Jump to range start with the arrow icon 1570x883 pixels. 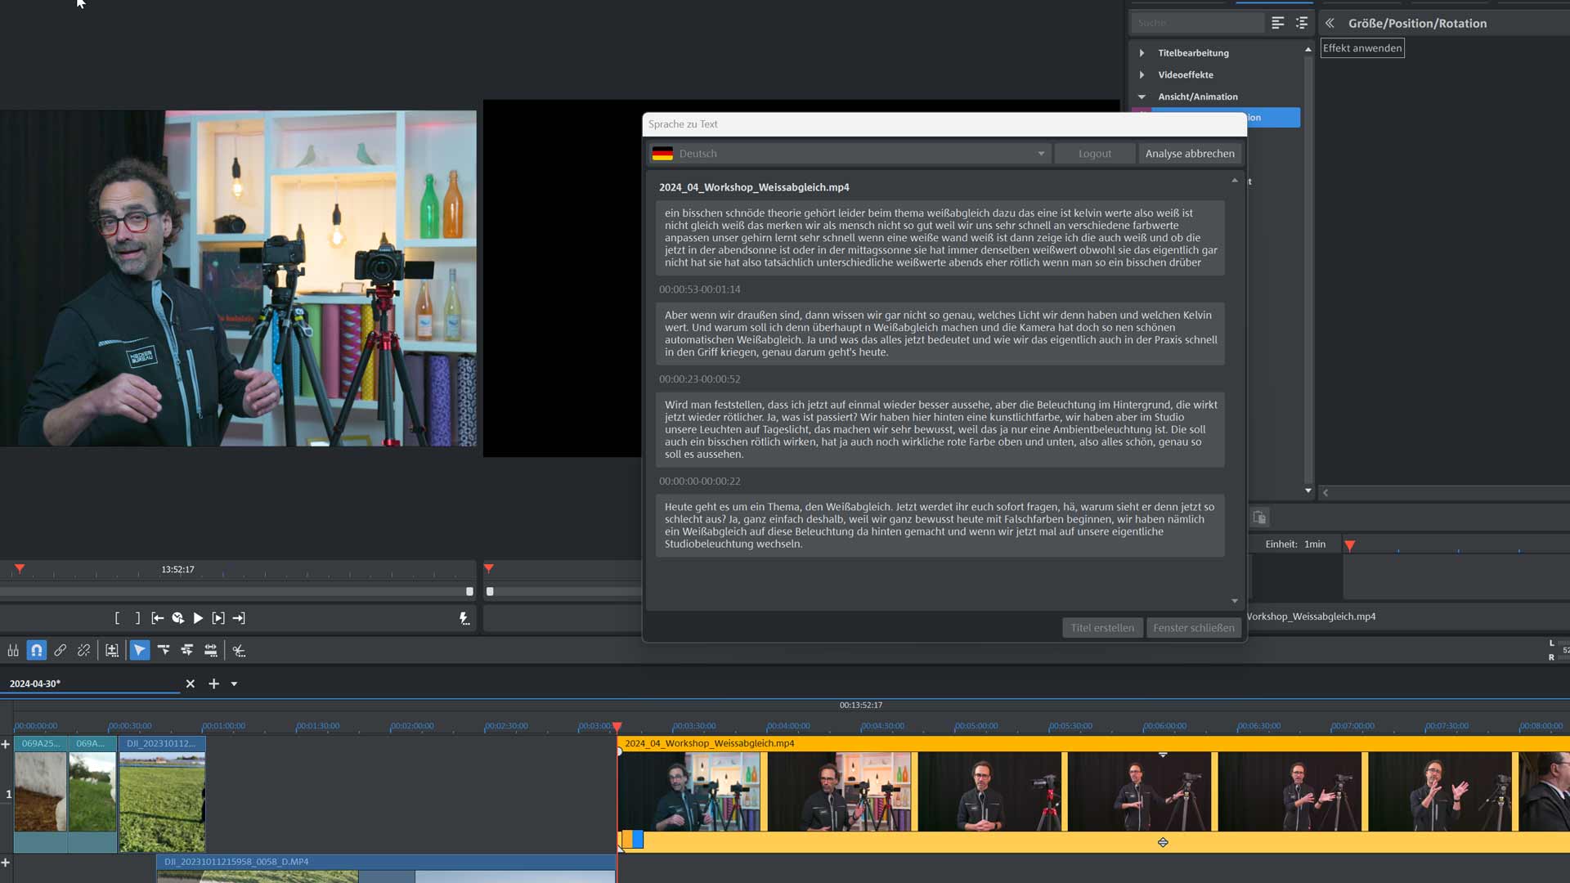pyautogui.click(x=158, y=618)
